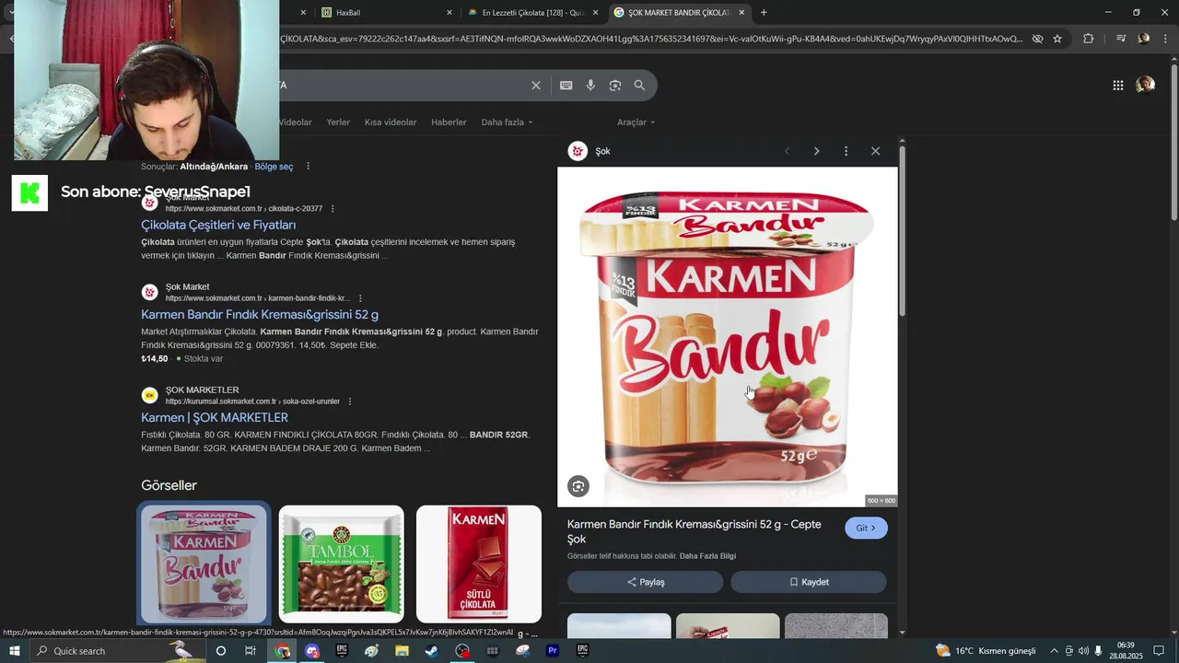The width and height of the screenshot is (1179, 663).
Task: Close the ŞOK MARKET BANDIR tab
Action: click(x=741, y=13)
